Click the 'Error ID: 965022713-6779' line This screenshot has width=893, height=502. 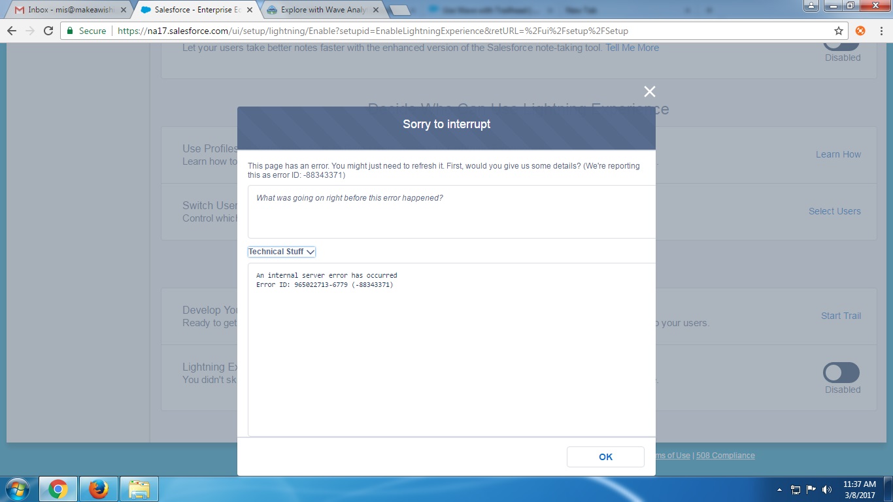tap(325, 285)
